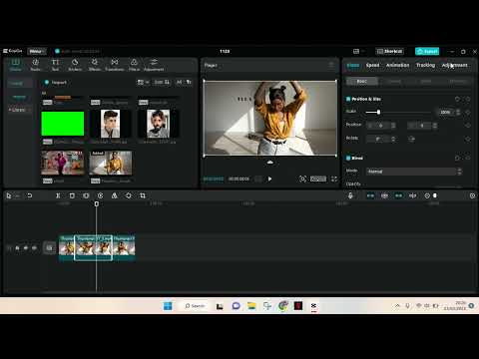Screen dimensions: 479x359
Task: Open the Filters tab
Action: pos(134,65)
